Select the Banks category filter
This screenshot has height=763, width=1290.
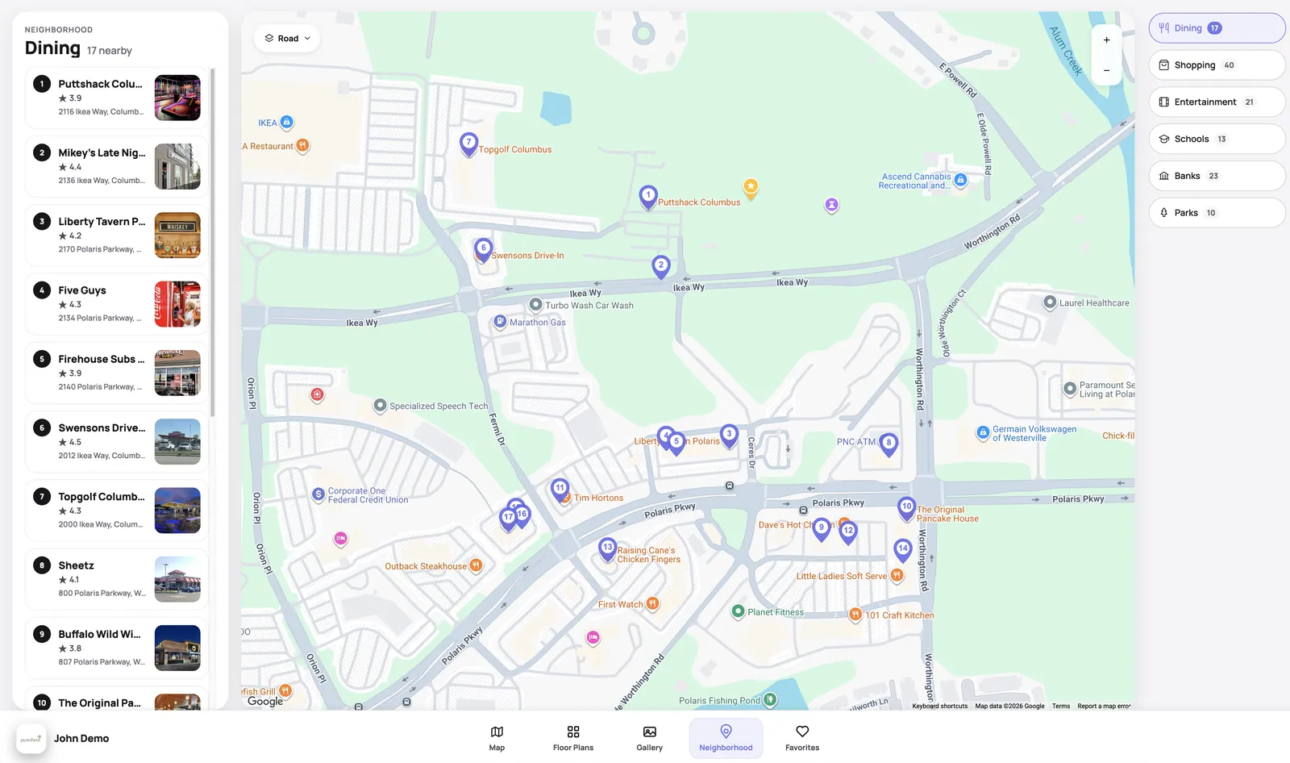[x=1217, y=176]
